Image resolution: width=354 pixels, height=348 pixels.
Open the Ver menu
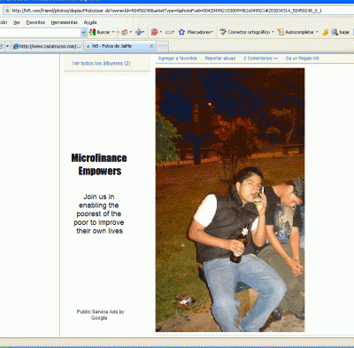click(17, 22)
